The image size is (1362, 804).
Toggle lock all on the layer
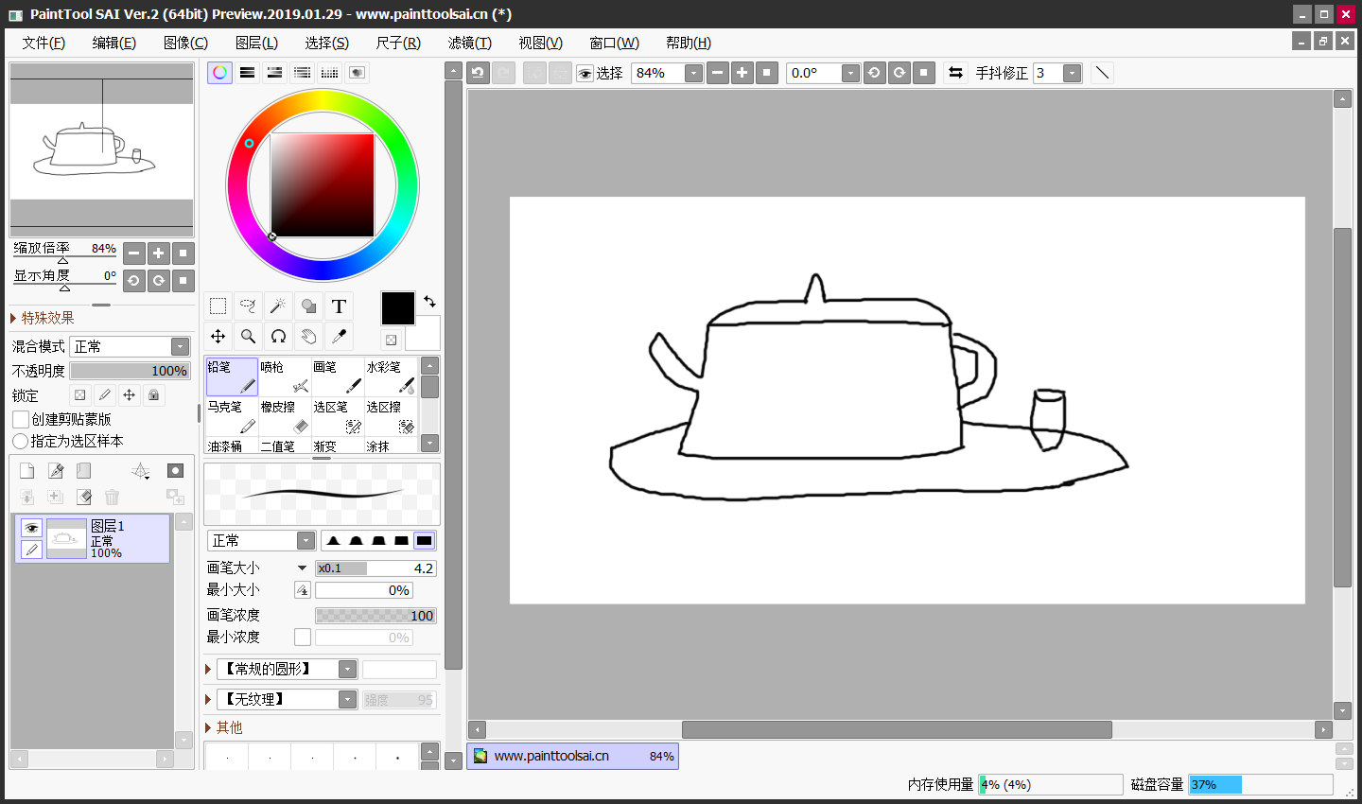[154, 395]
